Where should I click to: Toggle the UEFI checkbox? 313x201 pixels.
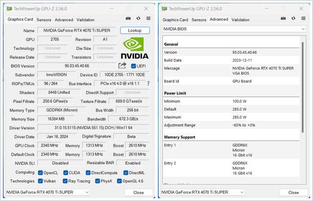[134, 66]
